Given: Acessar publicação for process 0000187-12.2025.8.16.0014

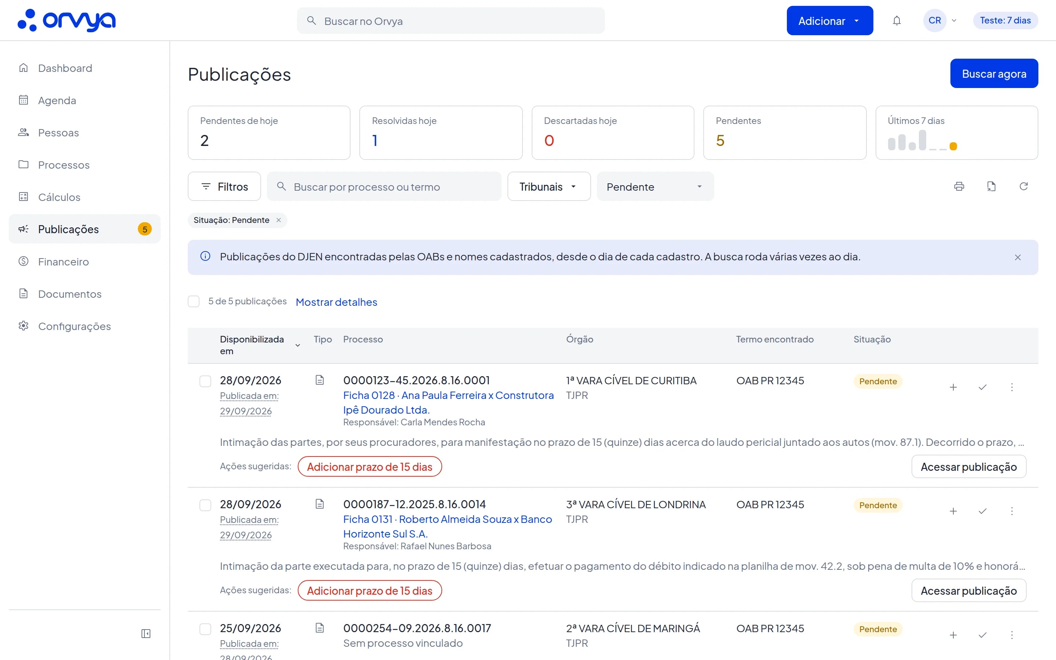Looking at the screenshot, I should click(969, 591).
